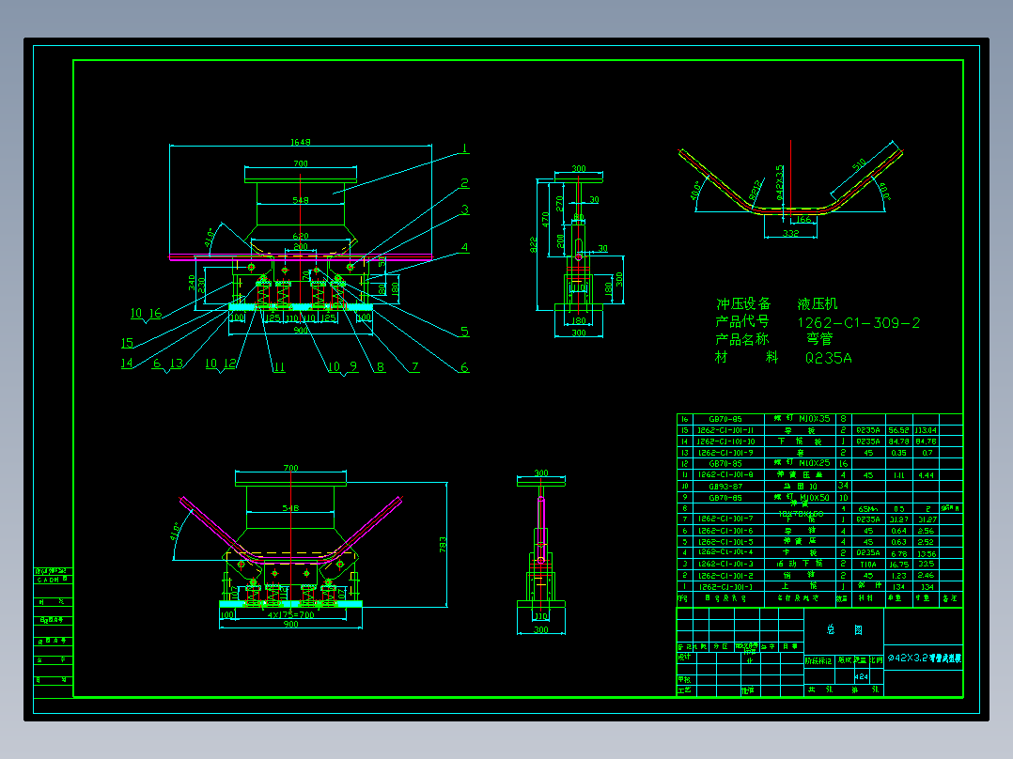
Task: Click the 470 vertical dimension text
Action: point(545,220)
